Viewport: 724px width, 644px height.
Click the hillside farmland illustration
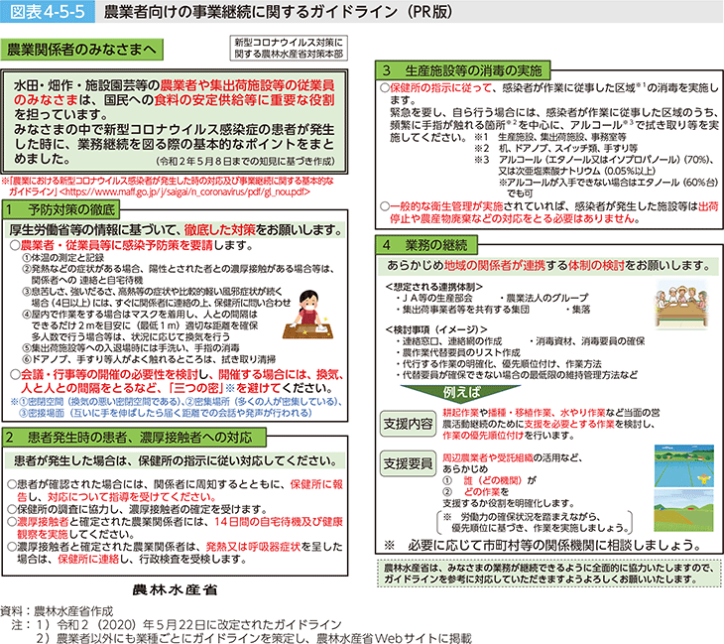684,510
